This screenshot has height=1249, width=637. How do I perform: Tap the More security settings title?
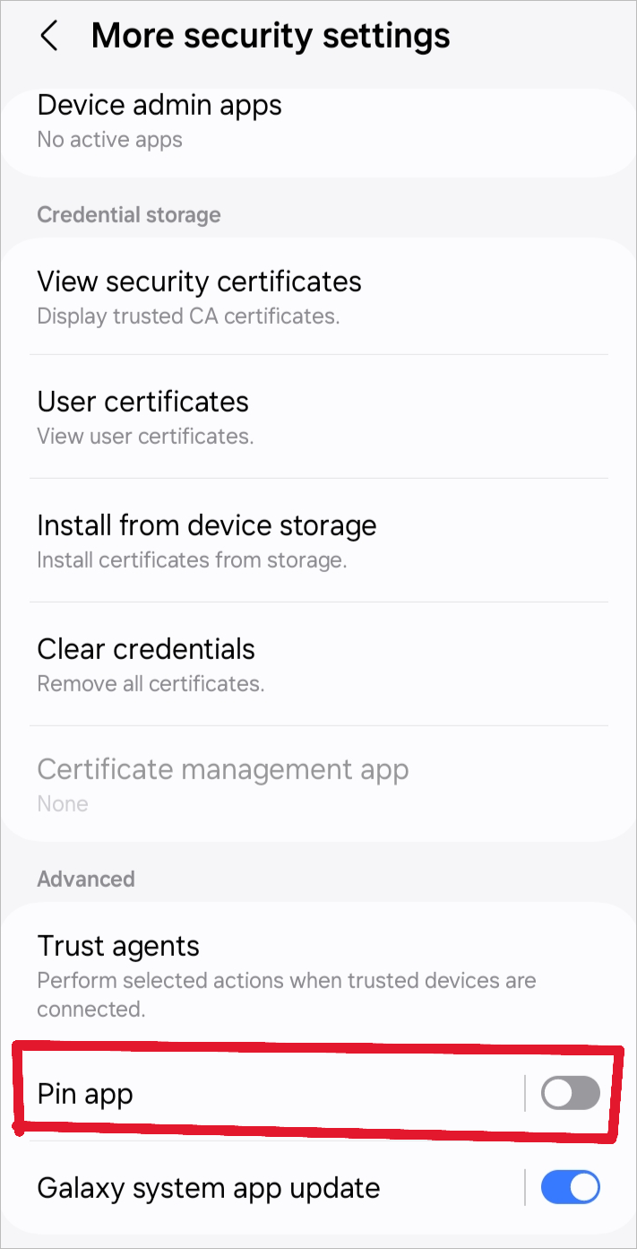coord(271,36)
